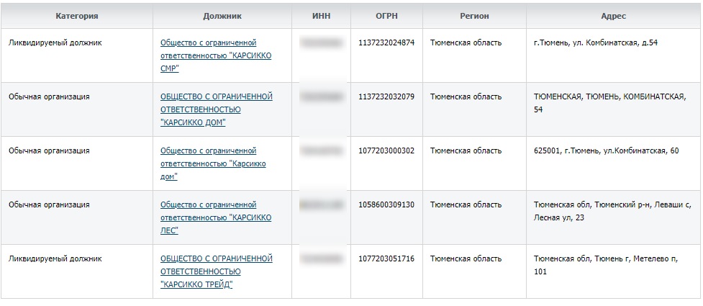Click the "Должник" column header

(222, 16)
